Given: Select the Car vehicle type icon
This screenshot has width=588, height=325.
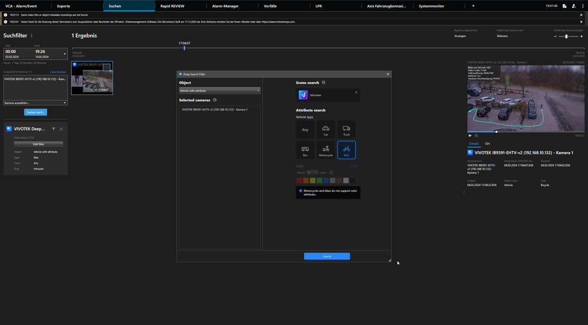Looking at the screenshot, I should pyautogui.click(x=326, y=130).
